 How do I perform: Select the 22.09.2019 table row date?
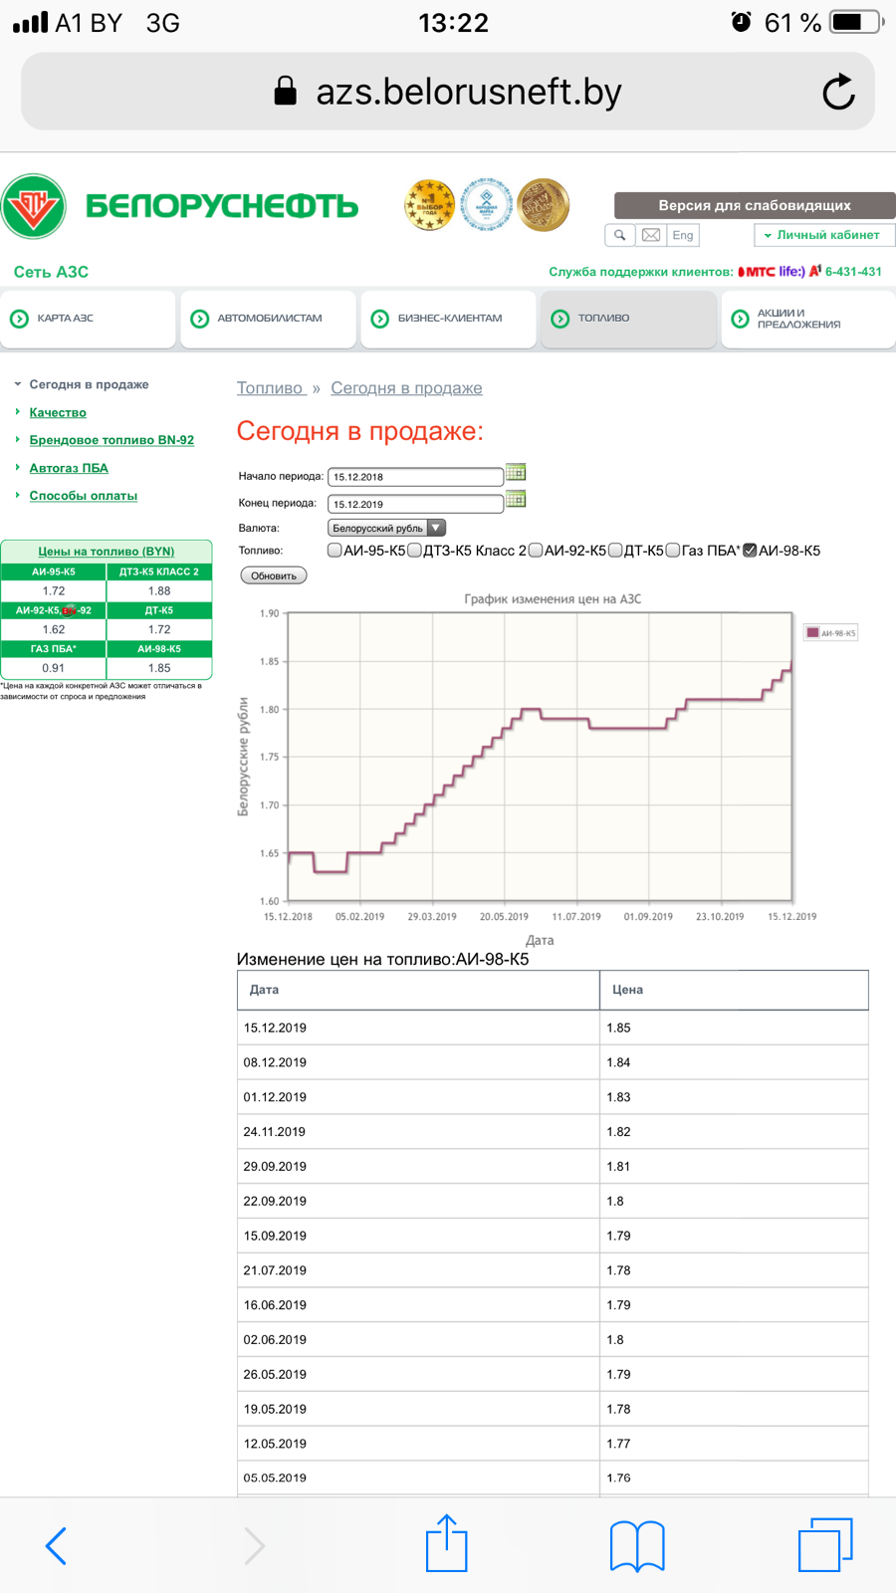point(275,1202)
